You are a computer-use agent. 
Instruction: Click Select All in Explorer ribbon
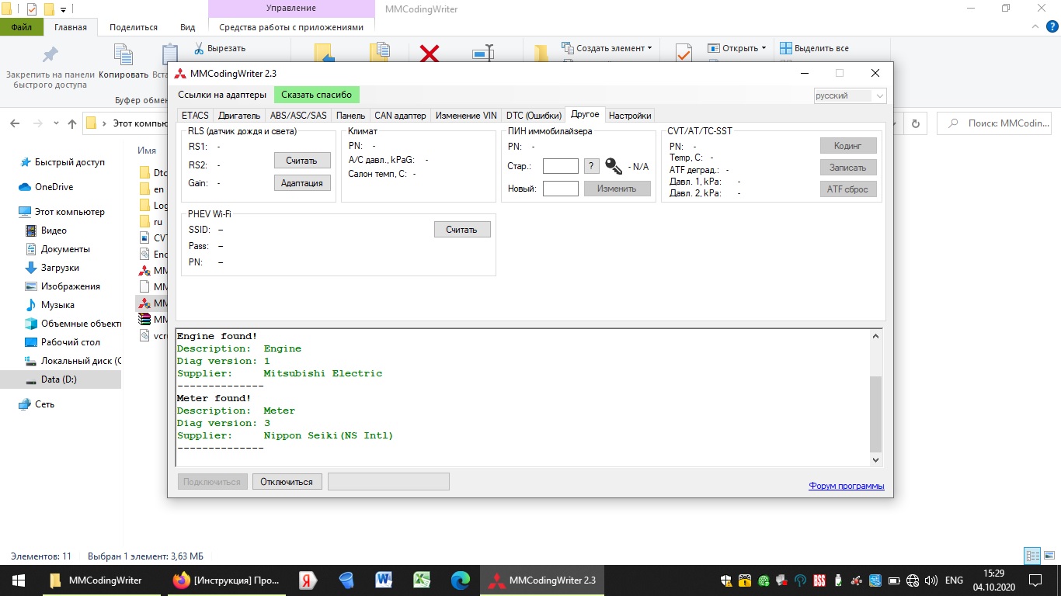click(814, 48)
